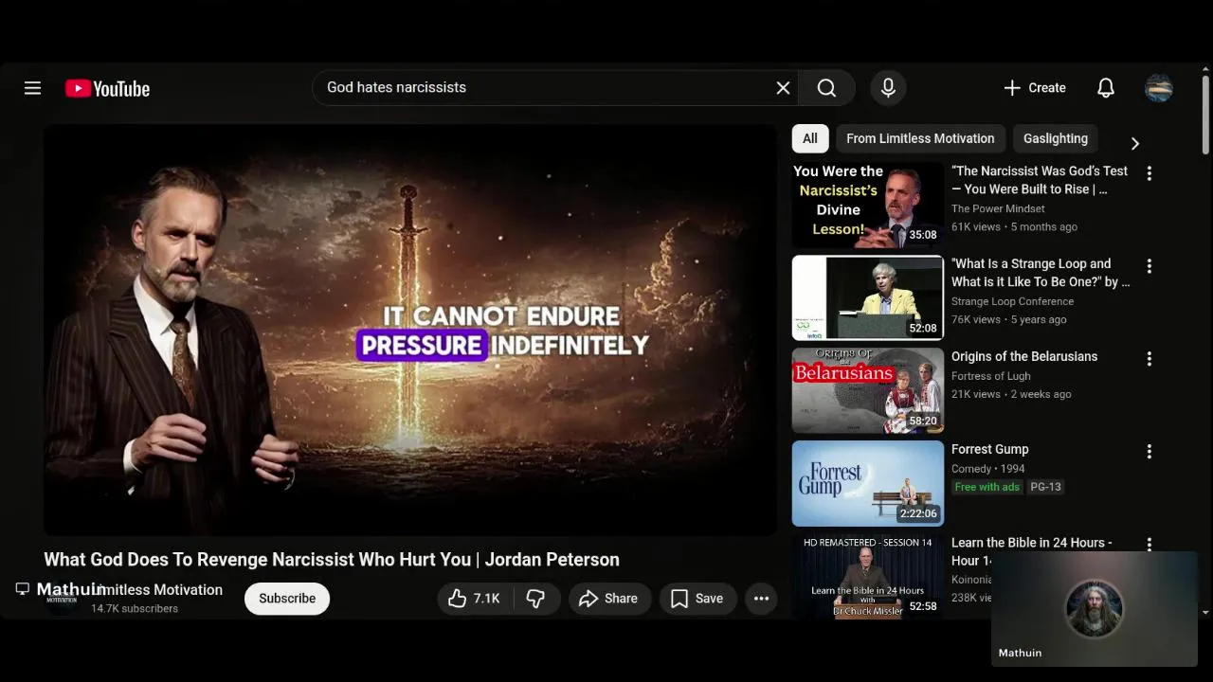Open notifications bell
1213x682 pixels.
[1106, 88]
